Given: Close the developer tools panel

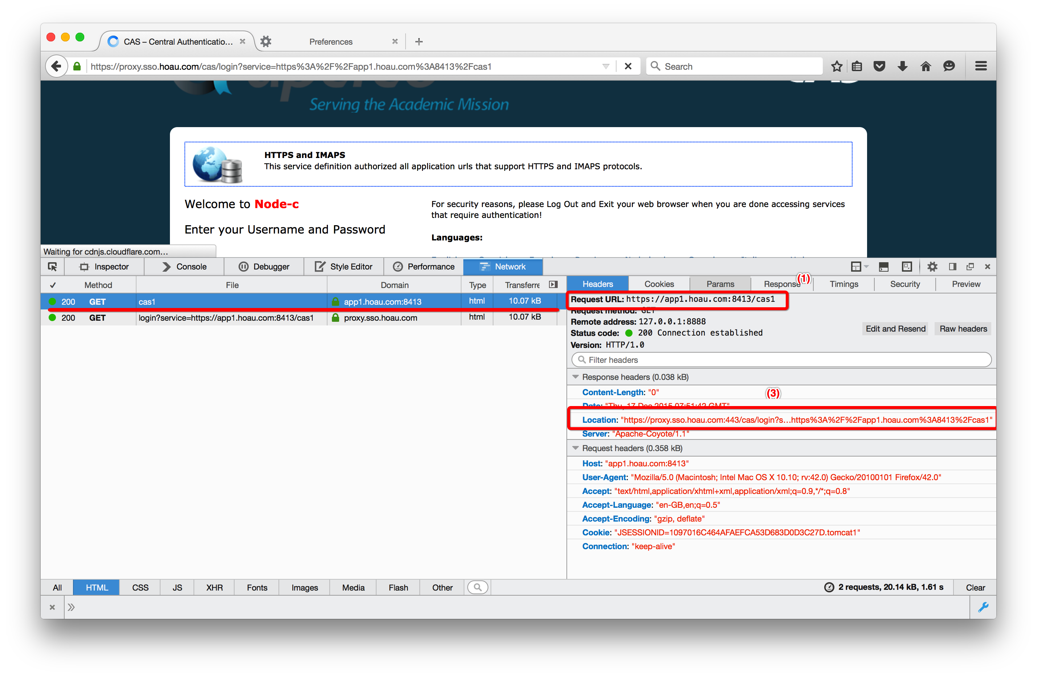Looking at the screenshot, I should (x=987, y=266).
